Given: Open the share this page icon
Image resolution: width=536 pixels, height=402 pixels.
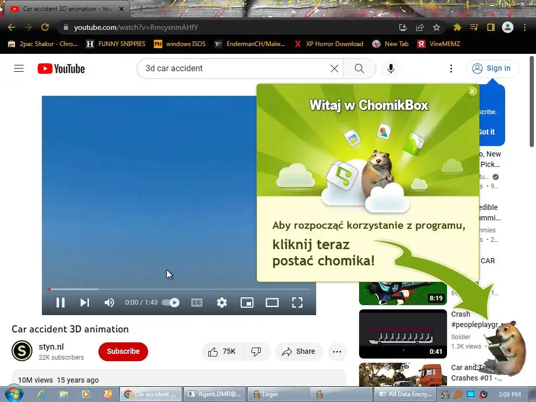Looking at the screenshot, I should (420, 27).
